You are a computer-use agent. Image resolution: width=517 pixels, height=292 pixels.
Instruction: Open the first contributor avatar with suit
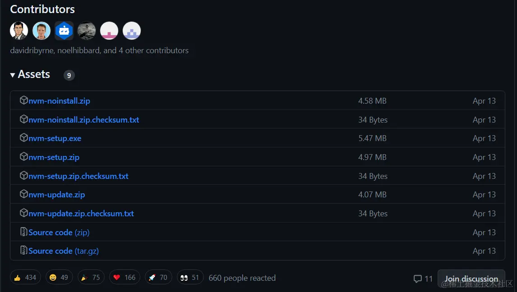19,31
